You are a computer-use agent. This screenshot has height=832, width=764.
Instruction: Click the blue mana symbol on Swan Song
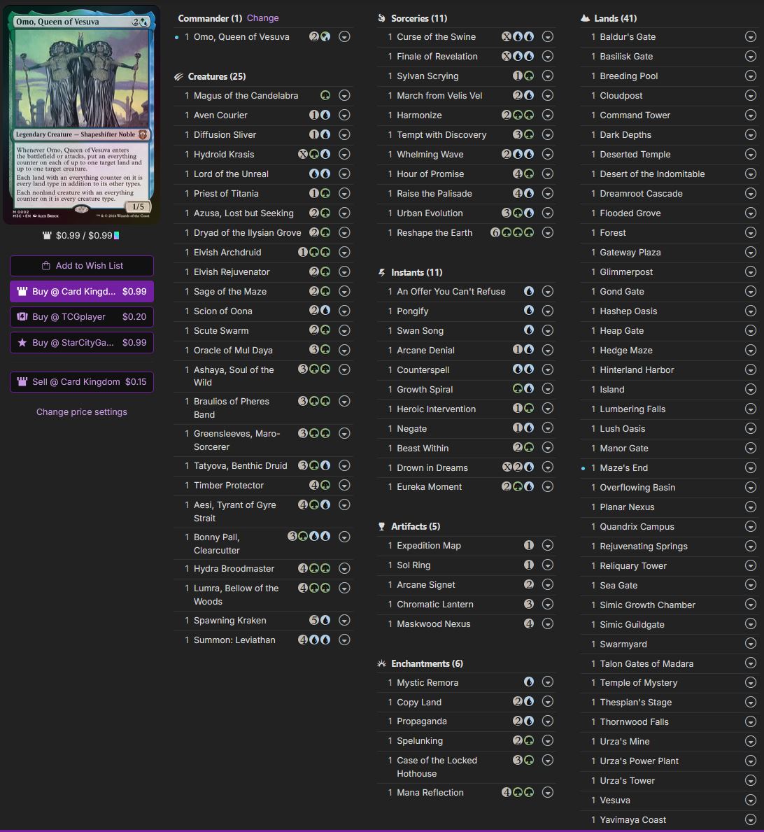point(529,330)
